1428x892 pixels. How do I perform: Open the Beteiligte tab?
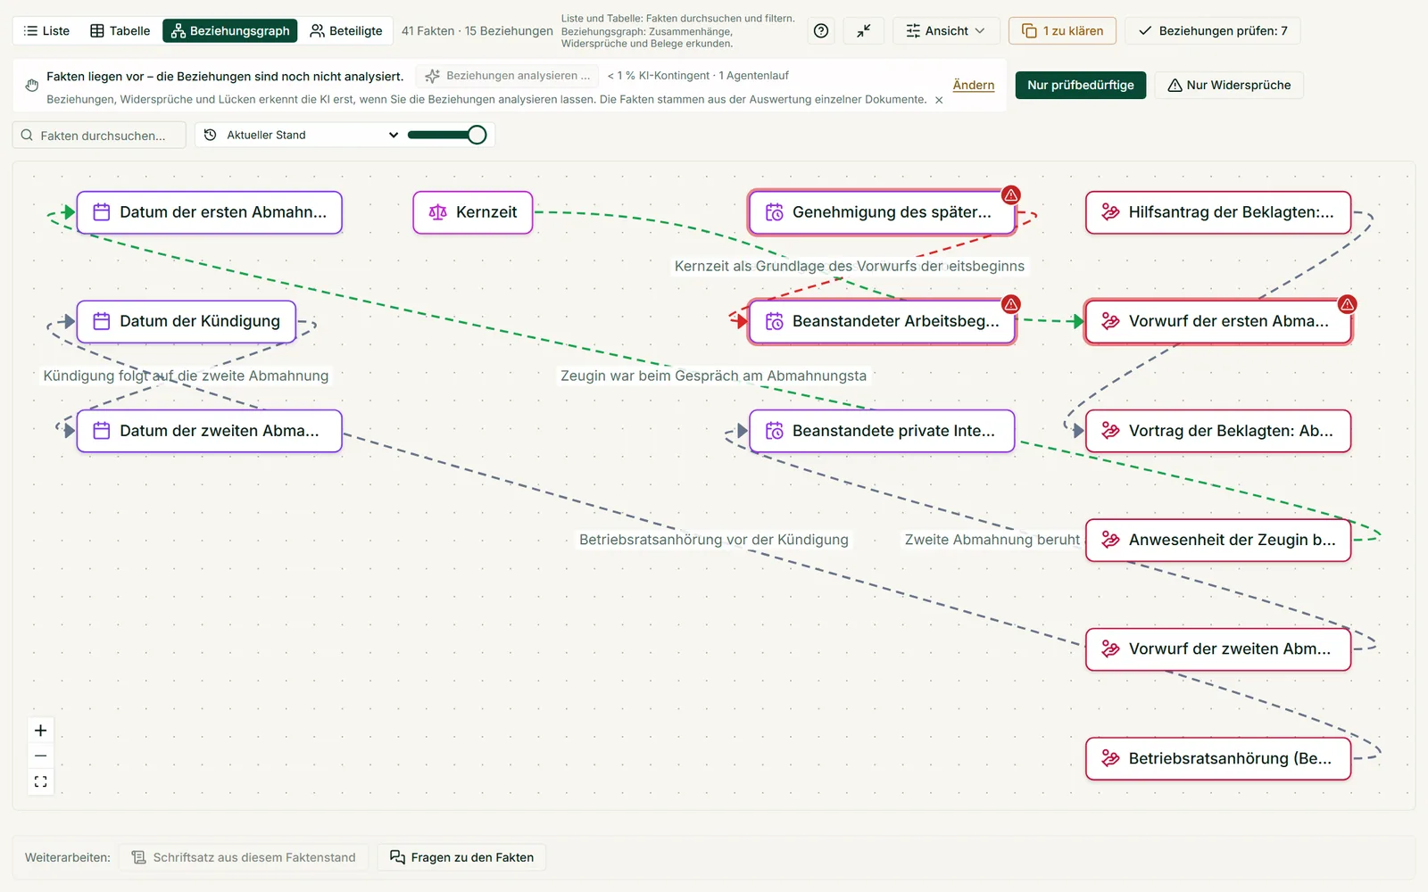[x=346, y=30]
